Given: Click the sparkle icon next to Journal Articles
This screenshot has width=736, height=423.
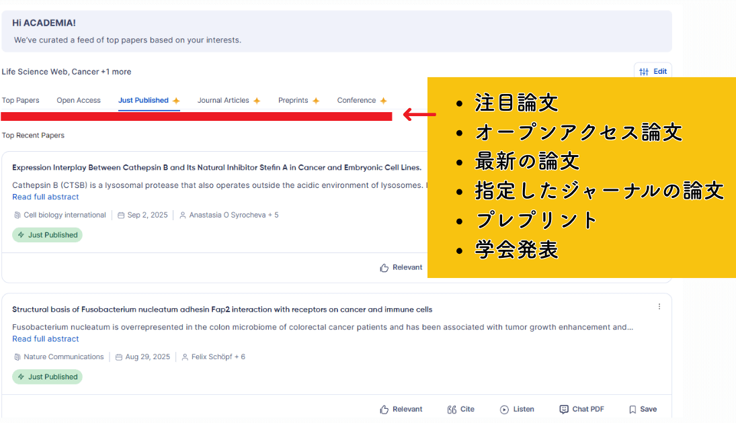Looking at the screenshot, I should pyautogui.click(x=257, y=101).
